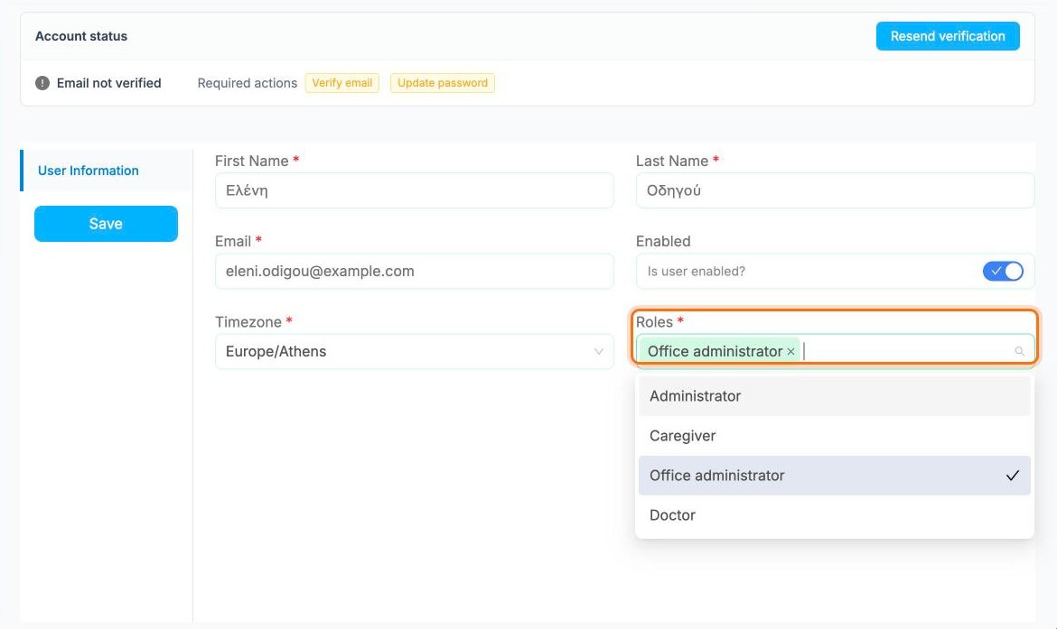The width and height of the screenshot is (1057, 629).
Task: Deselect Office administrator in roles list
Action: click(x=835, y=476)
